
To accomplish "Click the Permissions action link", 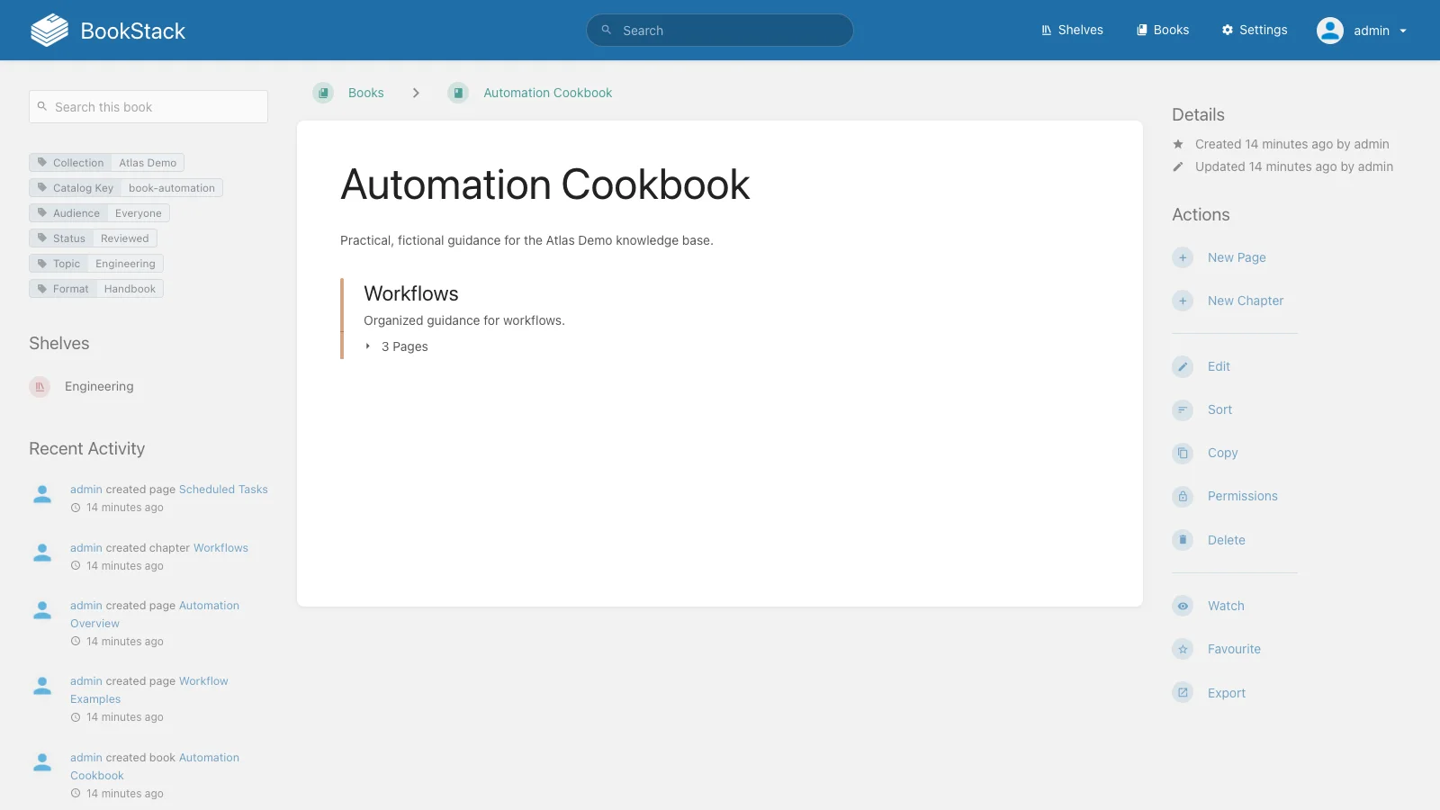I will coord(1242,496).
